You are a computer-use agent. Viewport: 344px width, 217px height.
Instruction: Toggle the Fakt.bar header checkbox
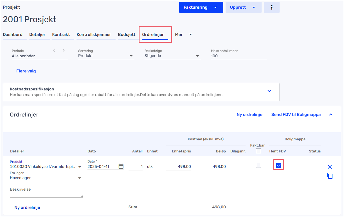(258, 151)
